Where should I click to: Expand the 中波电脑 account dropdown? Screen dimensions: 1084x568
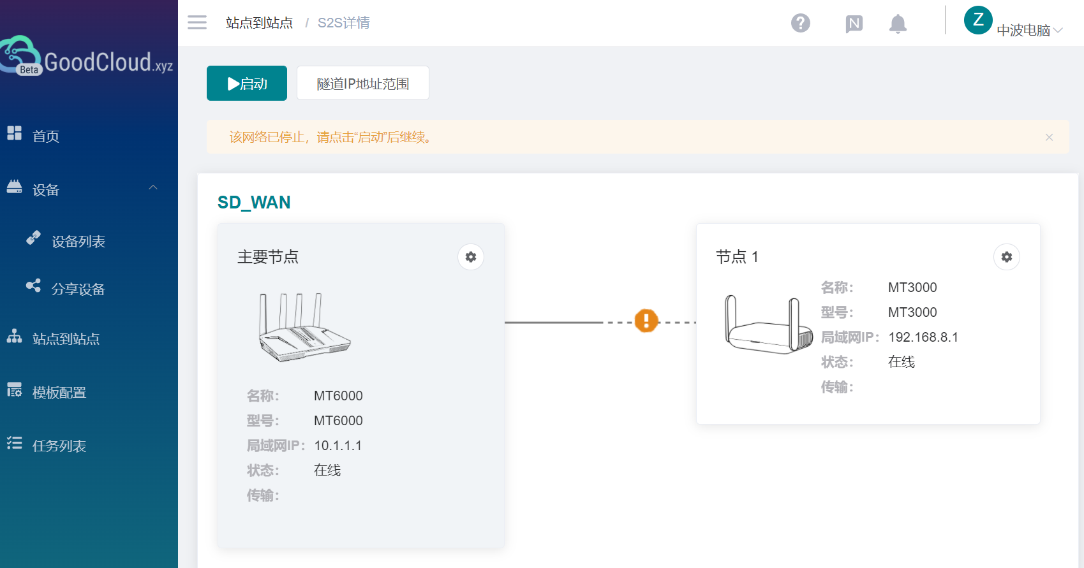(x=1029, y=31)
